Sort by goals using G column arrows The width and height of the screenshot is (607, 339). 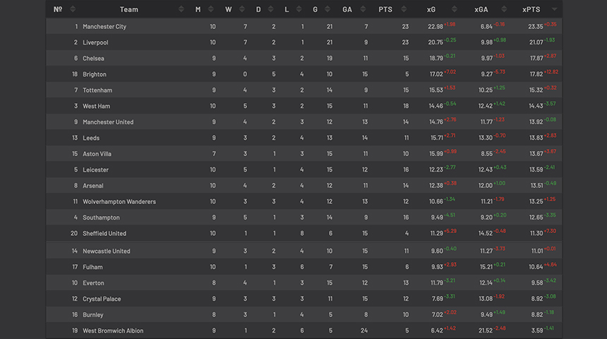click(327, 9)
